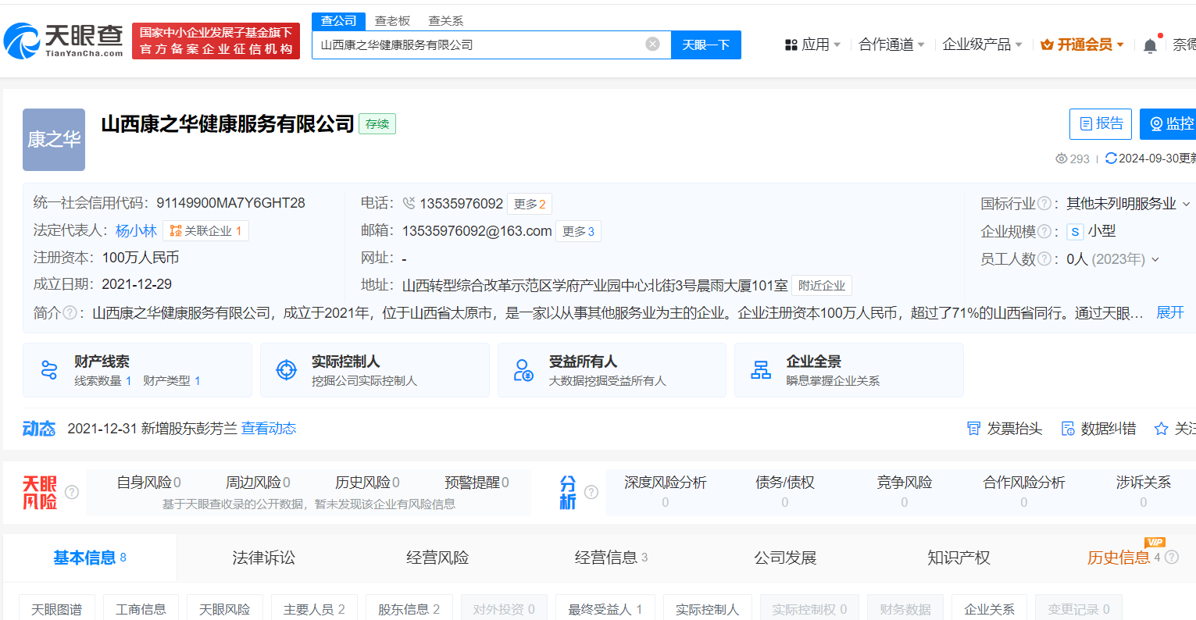Click the help icon next to 分析

(x=591, y=492)
